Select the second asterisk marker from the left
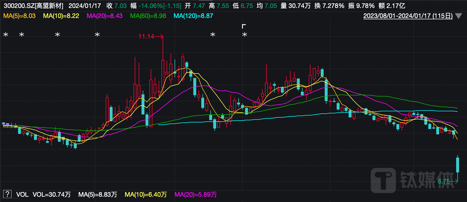This screenshot has width=467, height=202. pos(22,35)
